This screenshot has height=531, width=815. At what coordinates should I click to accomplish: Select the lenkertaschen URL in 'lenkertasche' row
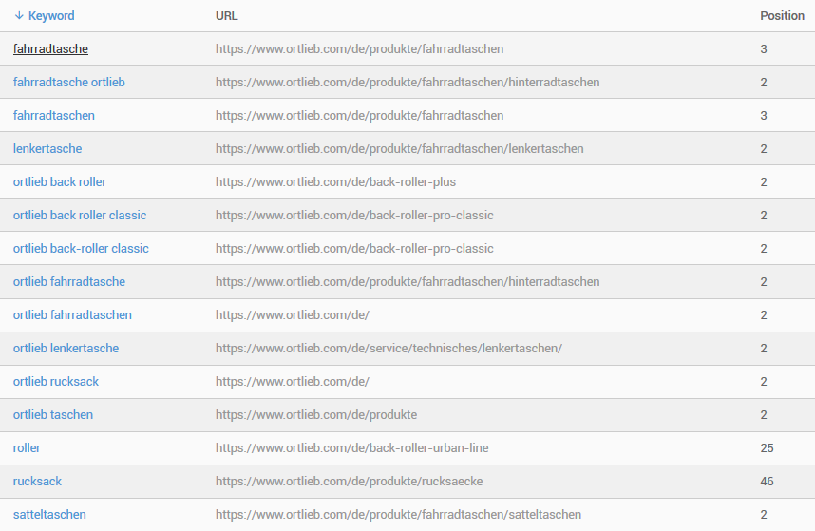400,148
